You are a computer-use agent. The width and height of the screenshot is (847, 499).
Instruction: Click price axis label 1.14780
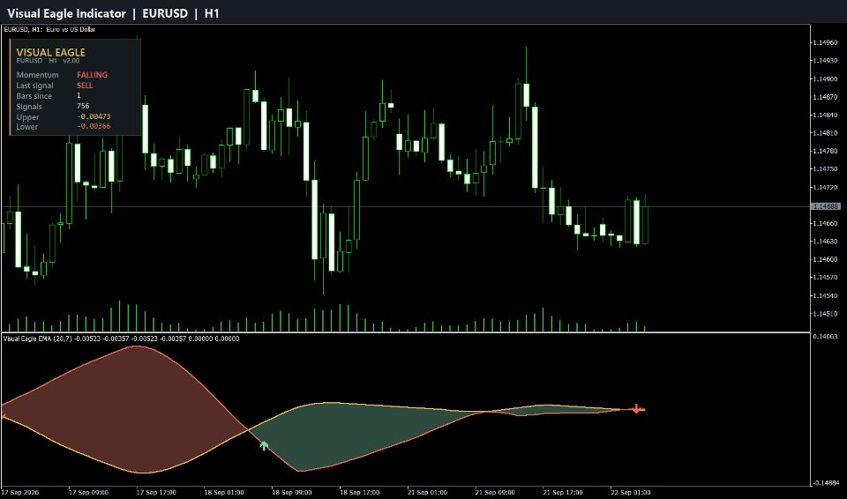(826, 152)
